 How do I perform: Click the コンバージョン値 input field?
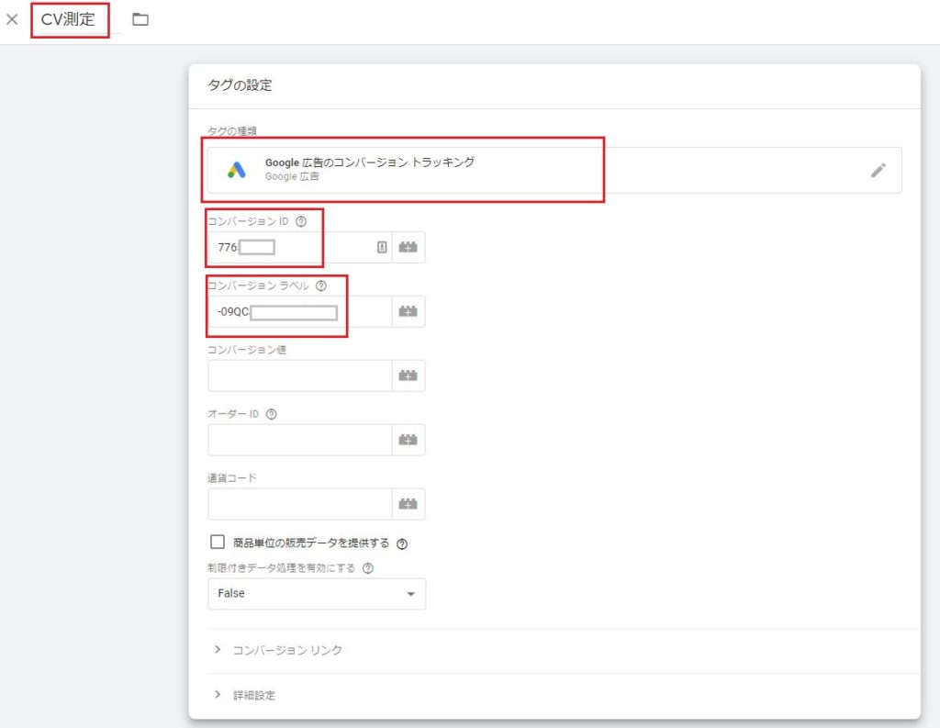pyautogui.click(x=300, y=375)
